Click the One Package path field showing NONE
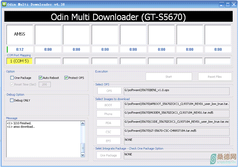This screenshot has height=167, width=238. coord(177,155)
